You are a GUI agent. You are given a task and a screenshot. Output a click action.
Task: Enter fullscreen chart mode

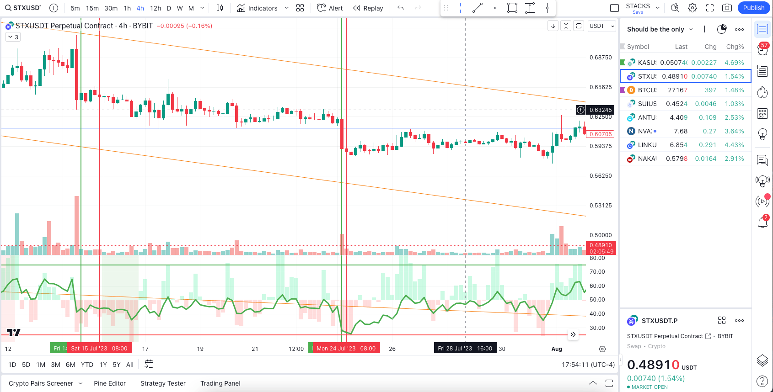point(710,8)
